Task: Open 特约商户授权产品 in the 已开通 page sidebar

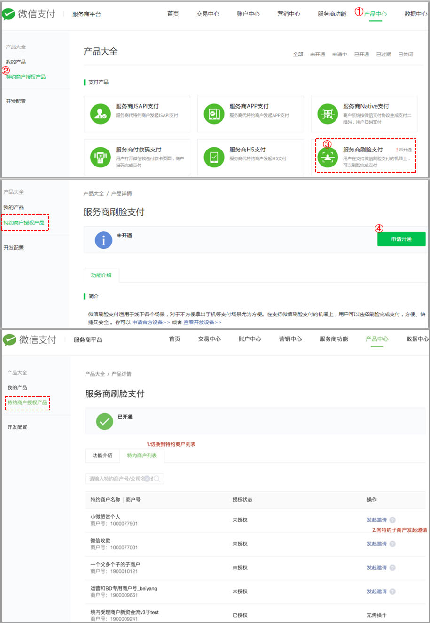Action: [27, 402]
